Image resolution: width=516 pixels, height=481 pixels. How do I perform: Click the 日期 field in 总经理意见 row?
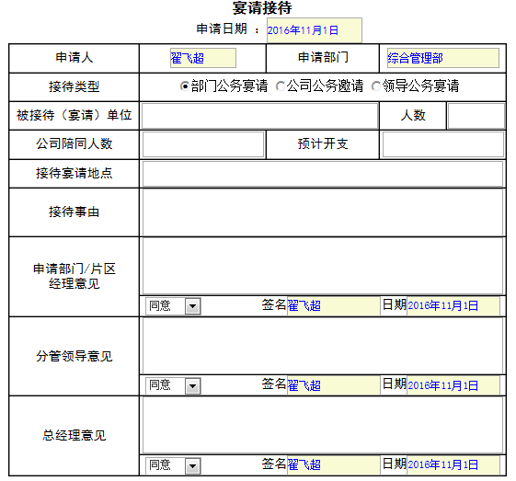(x=453, y=464)
